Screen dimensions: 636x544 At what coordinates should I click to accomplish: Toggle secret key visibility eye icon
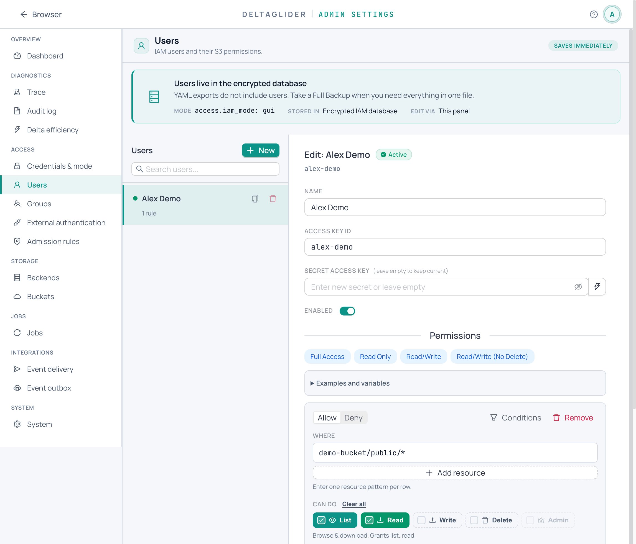(578, 287)
